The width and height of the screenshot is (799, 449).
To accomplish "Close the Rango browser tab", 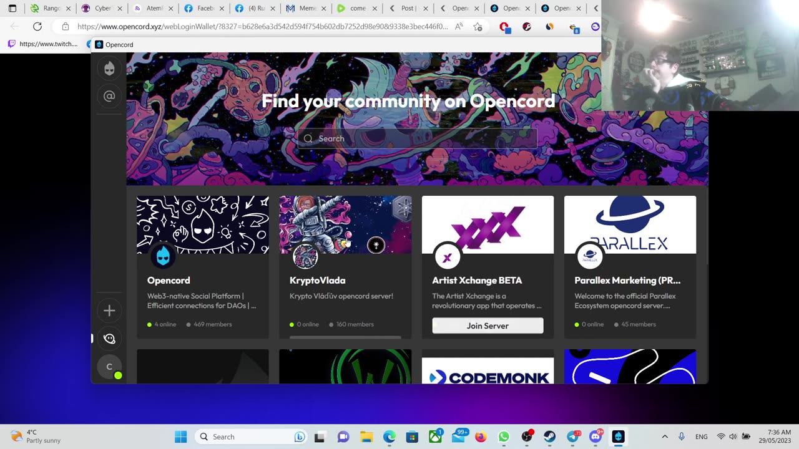I will (69, 8).
